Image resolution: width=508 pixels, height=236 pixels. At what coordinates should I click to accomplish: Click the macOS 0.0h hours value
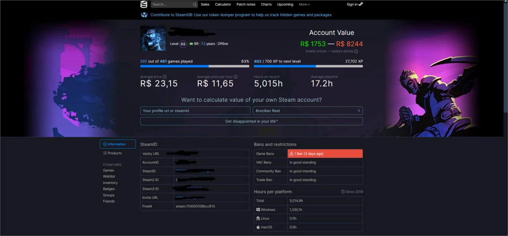pos(293,227)
